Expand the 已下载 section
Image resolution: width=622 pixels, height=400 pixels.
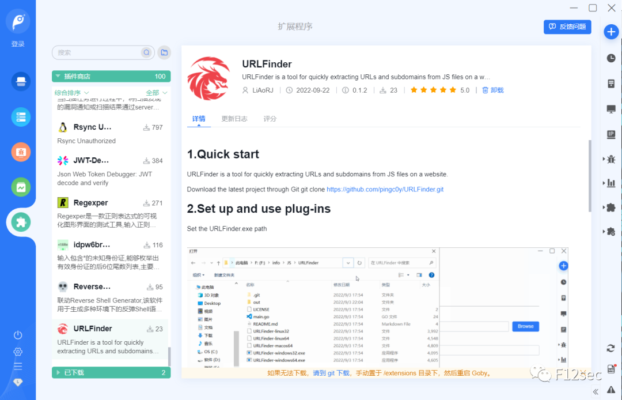click(x=111, y=372)
